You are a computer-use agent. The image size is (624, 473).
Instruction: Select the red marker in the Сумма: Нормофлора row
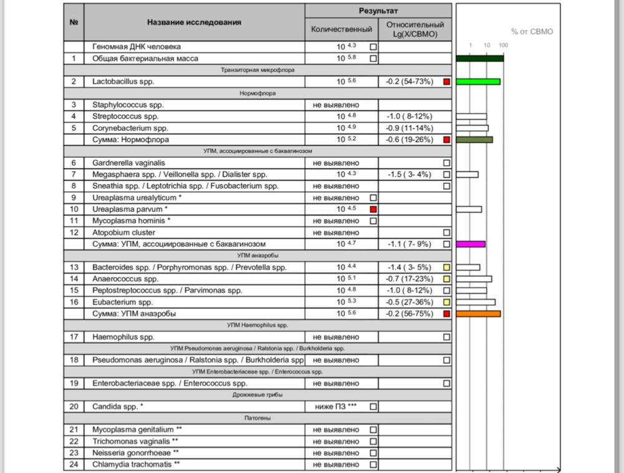coord(446,140)
